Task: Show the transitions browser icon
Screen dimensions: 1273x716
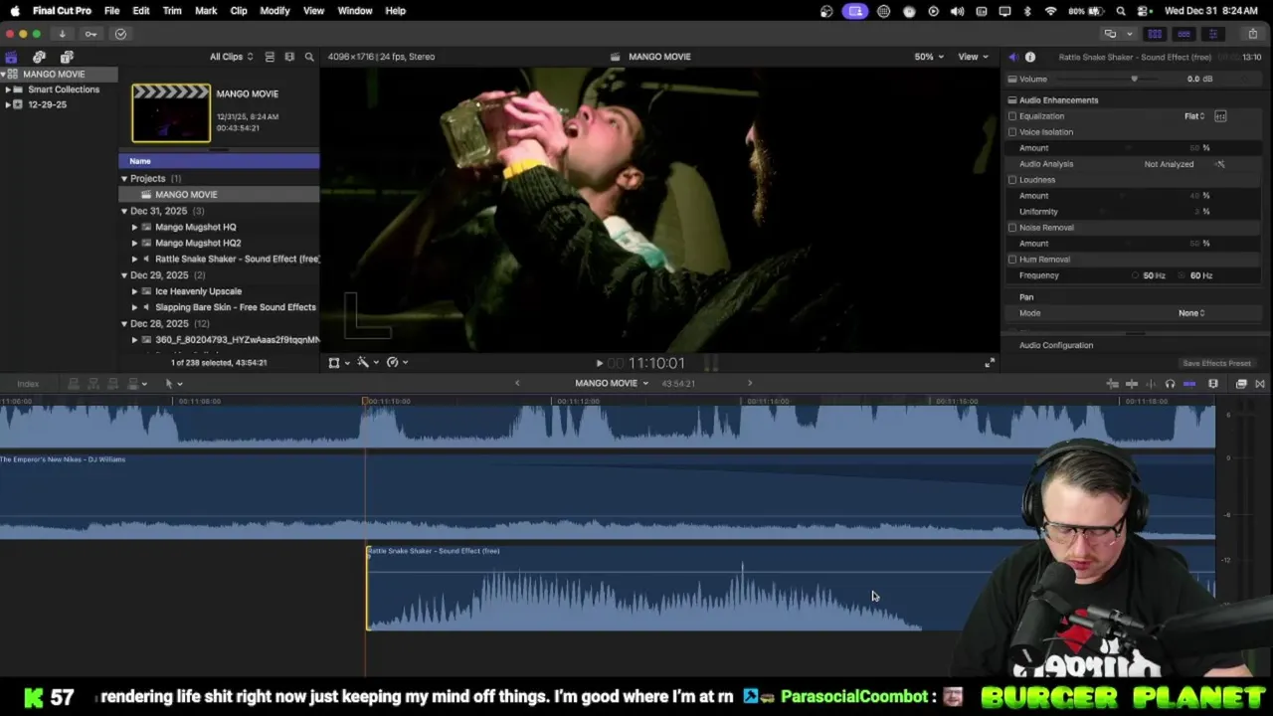Action: point(1260,384)
